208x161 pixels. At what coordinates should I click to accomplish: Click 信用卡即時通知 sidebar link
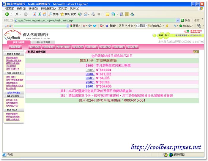point(14,93)
